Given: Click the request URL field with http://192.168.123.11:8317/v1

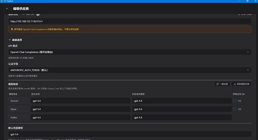Looking at the screenshot, I should click(x=130, y=21).
